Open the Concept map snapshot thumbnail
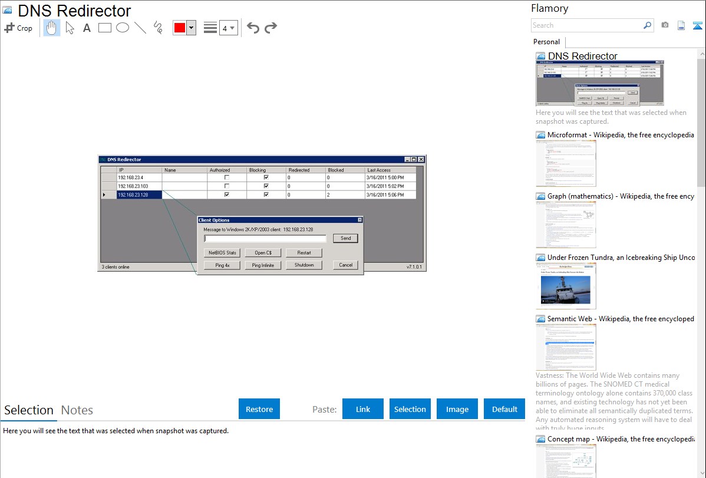 pyautogui.click(x=566, y=461)
